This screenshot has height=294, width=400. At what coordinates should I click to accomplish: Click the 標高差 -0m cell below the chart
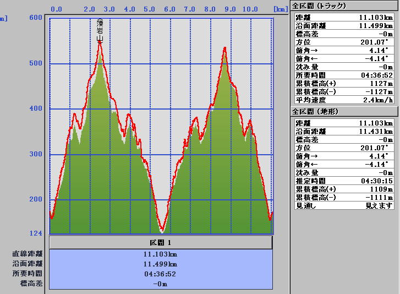[160, 284]
